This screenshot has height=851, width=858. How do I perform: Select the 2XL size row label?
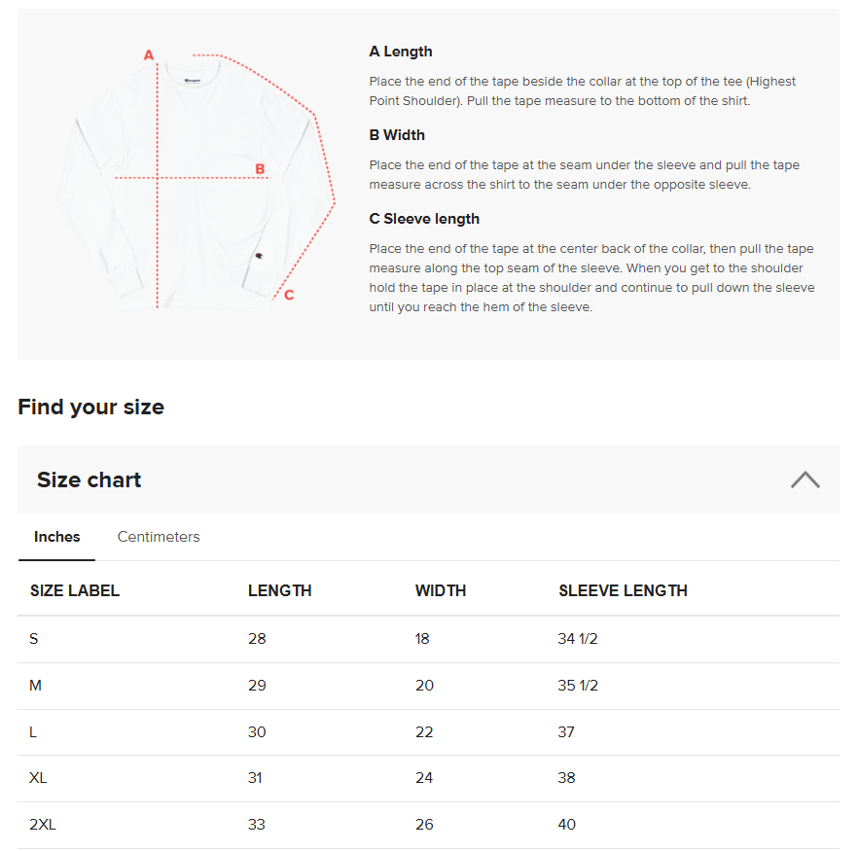point(43,825)
